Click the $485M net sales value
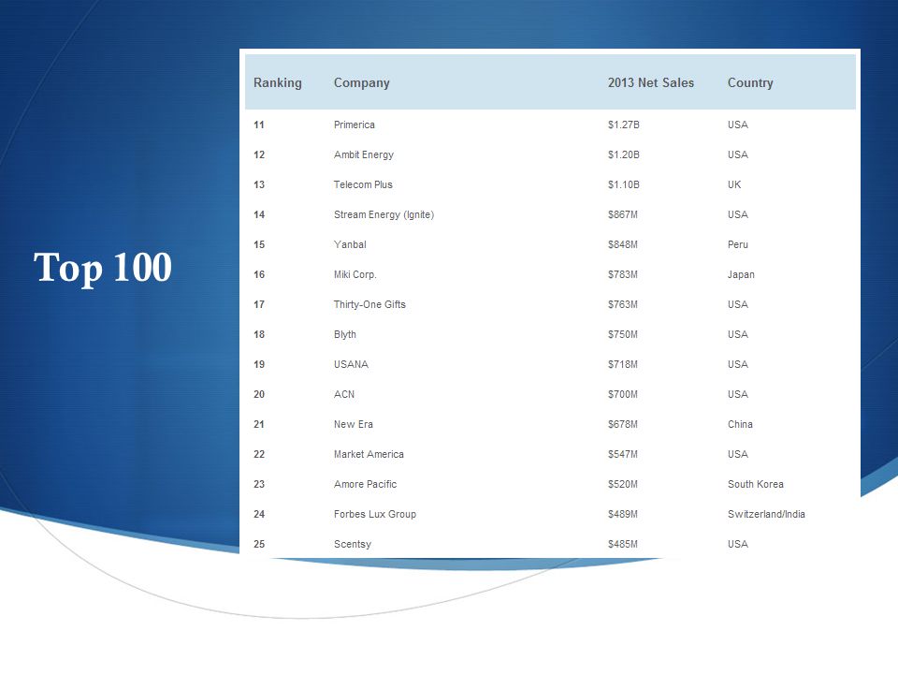The image size is (898, 674). pos(623,545)
